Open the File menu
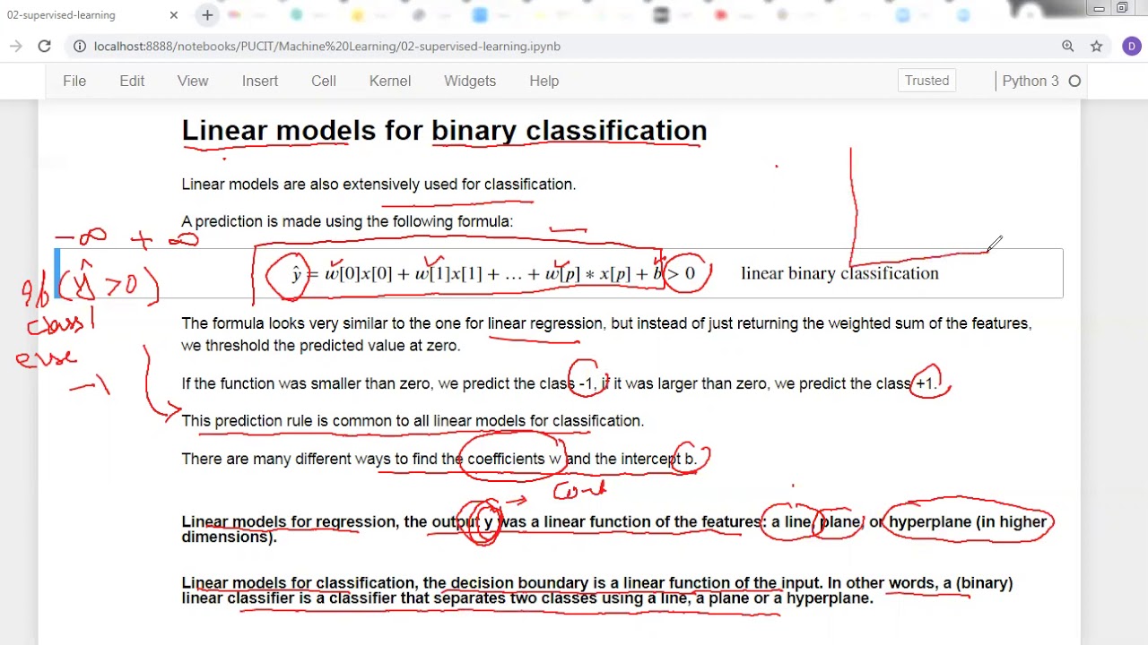Screen dimensions: 1148x645 coord(74,81)
